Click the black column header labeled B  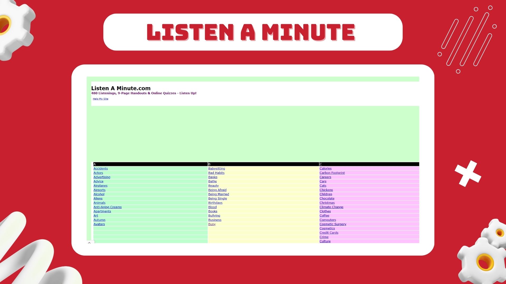point(209,164)
